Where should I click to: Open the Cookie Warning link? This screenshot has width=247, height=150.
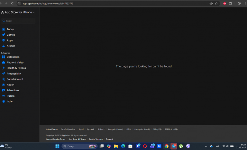[96, 139]
